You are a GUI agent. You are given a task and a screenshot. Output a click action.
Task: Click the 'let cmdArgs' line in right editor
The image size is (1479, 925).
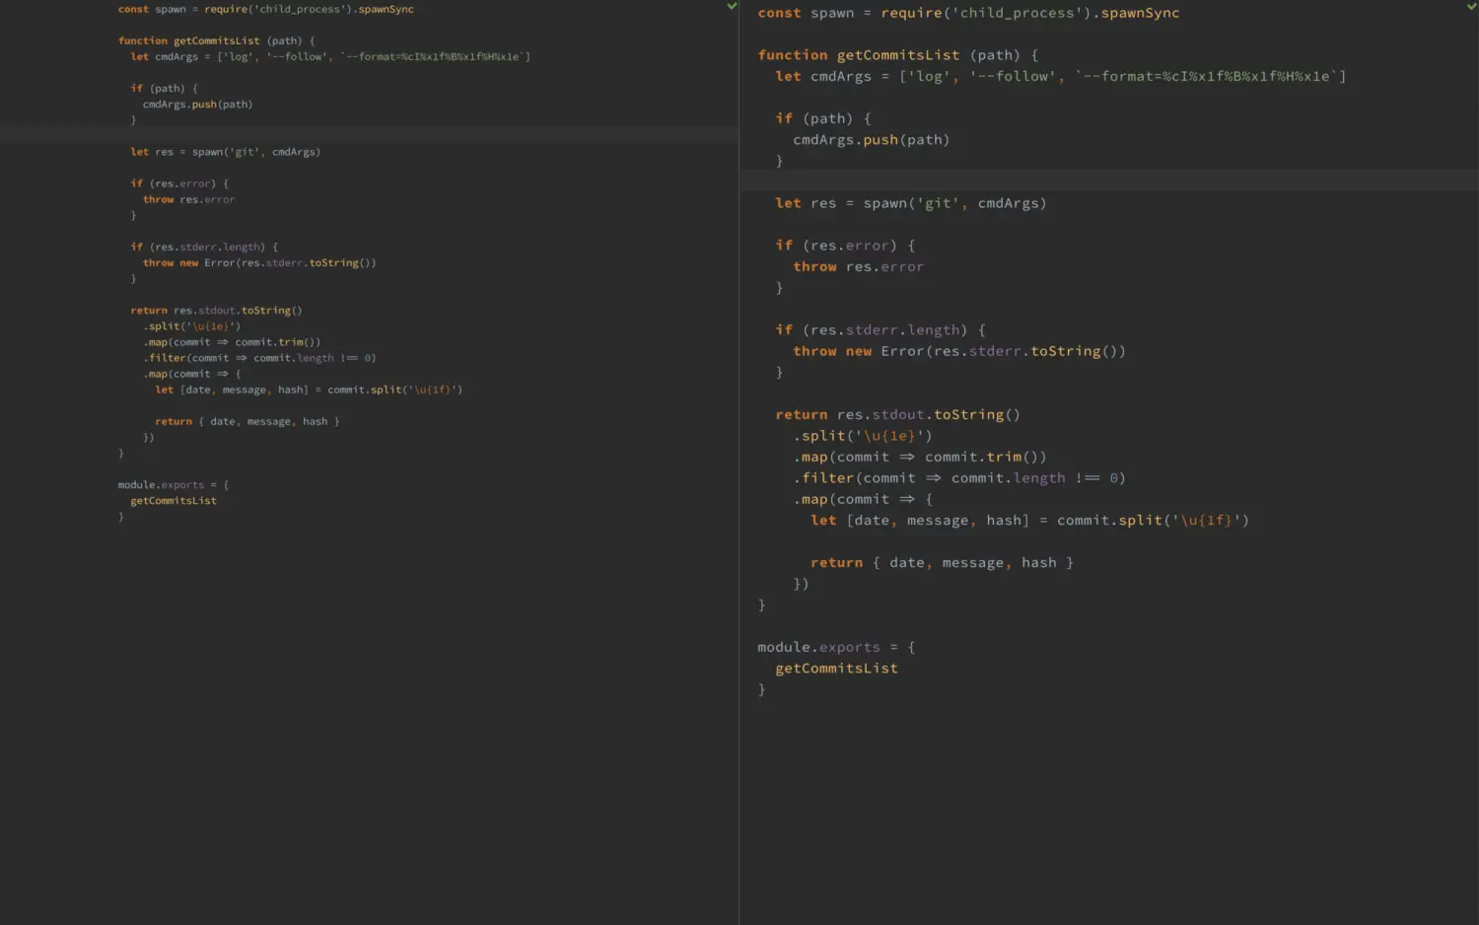1061,76
